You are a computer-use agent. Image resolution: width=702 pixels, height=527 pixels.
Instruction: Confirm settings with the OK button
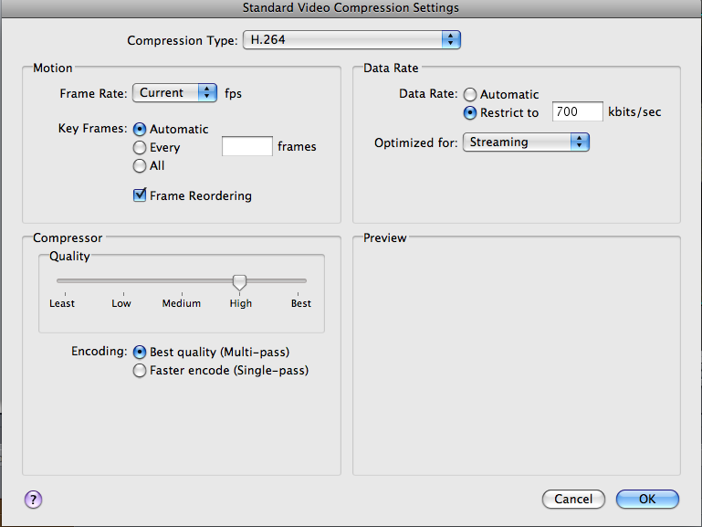tap(647, 499)
